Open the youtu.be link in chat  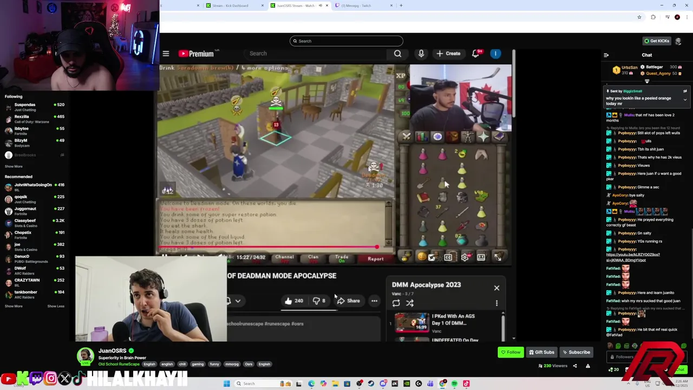coord(633,257)
